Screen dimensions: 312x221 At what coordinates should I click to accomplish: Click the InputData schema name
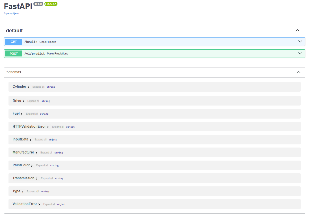pos(20,139)
